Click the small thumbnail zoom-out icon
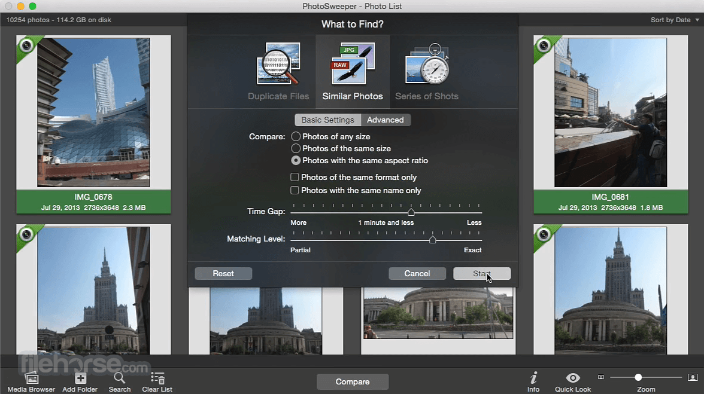The height and width of the screenshot is (394, 704). pos(601,377)
